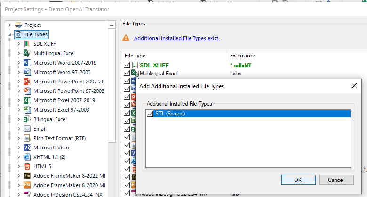367x197 pixels.
Task: Click the *.xlsx extension cell
Action: 235,74
